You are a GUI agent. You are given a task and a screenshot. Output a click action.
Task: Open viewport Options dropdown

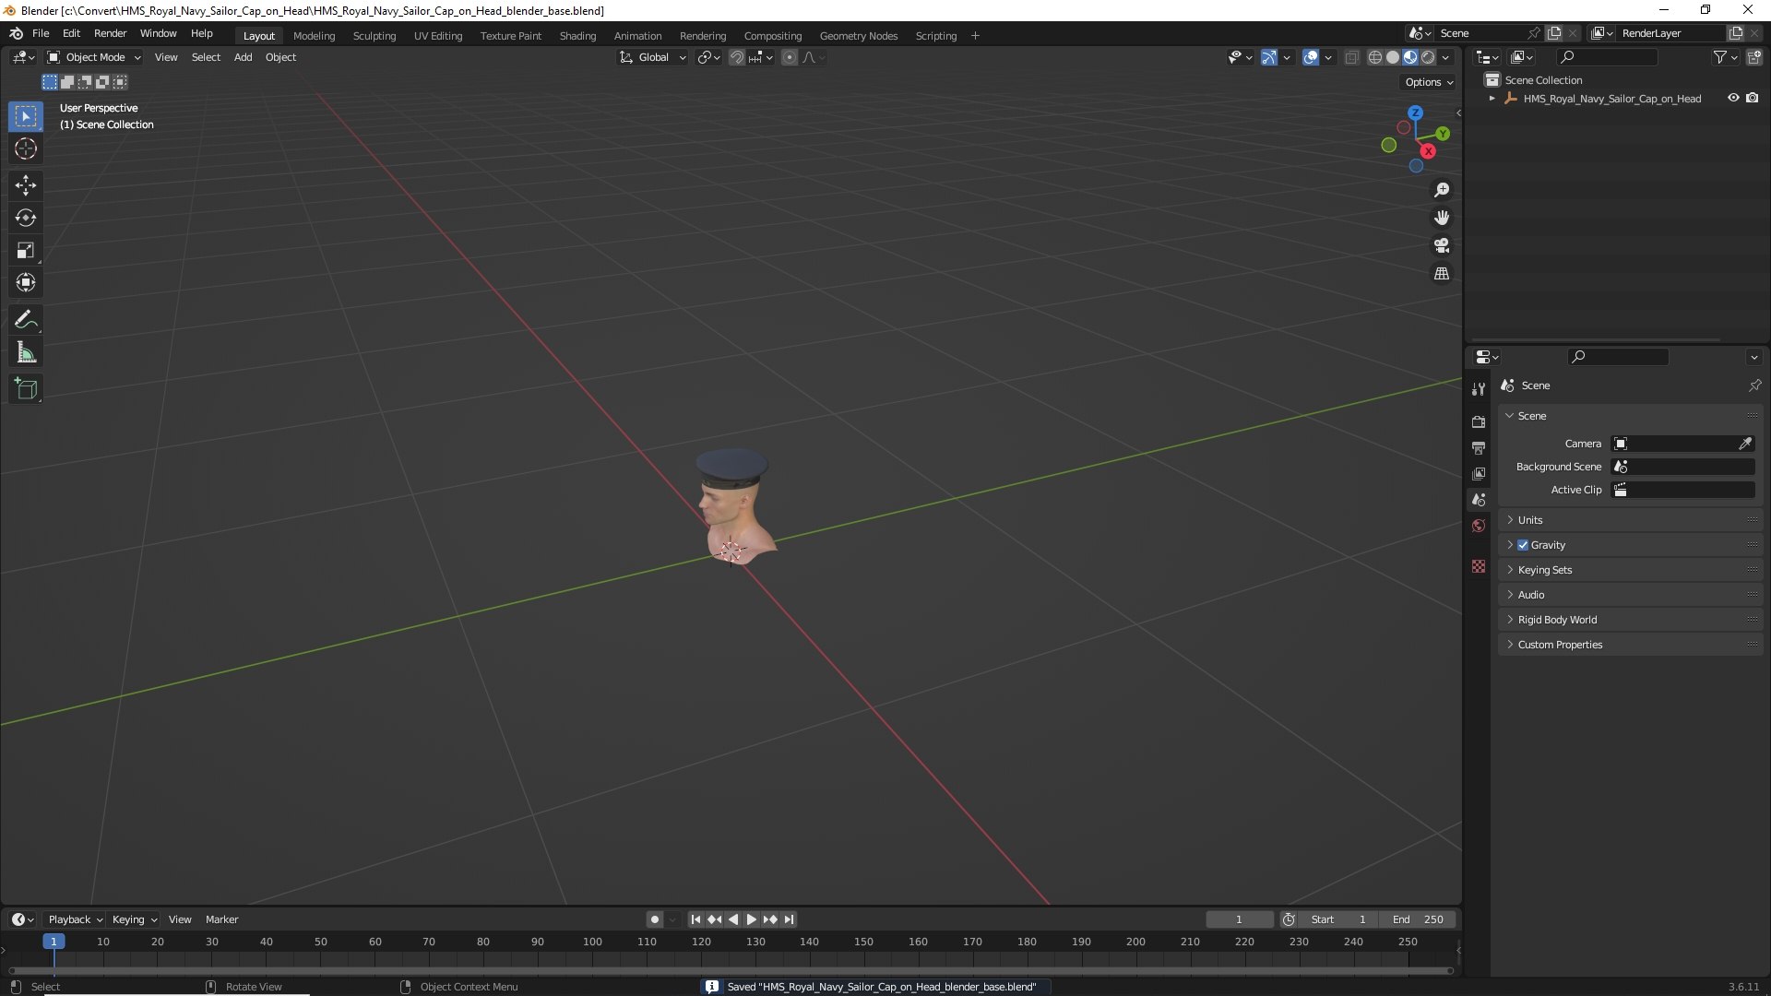click(1429, 82)
